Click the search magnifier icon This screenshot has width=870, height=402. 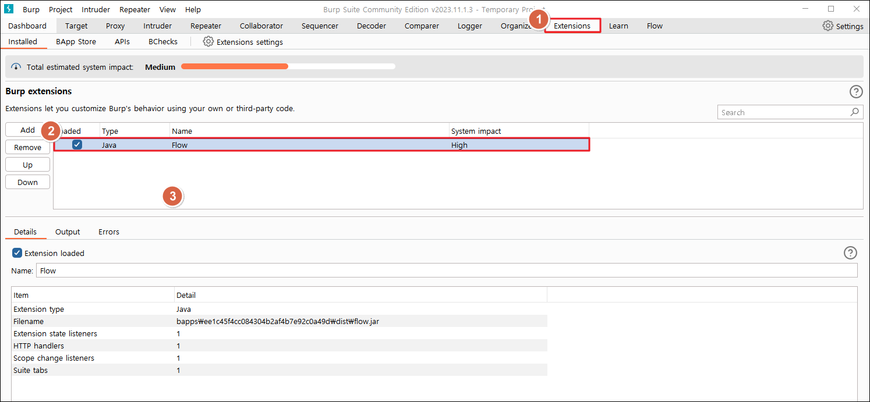[x=854, y=112]
